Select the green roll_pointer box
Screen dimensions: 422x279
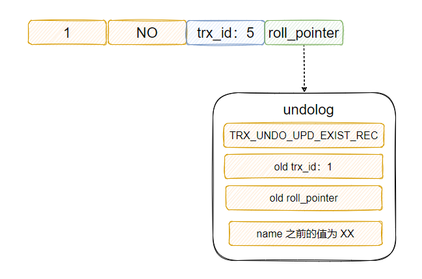coord(304,33)
